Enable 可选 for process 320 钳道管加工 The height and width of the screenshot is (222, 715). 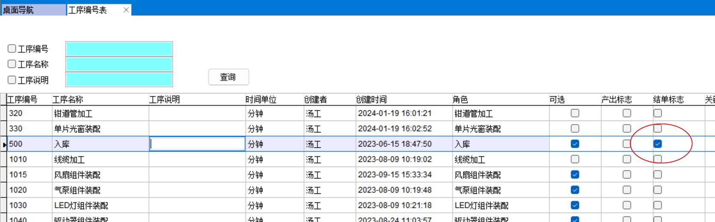click(x=575, y=113)
